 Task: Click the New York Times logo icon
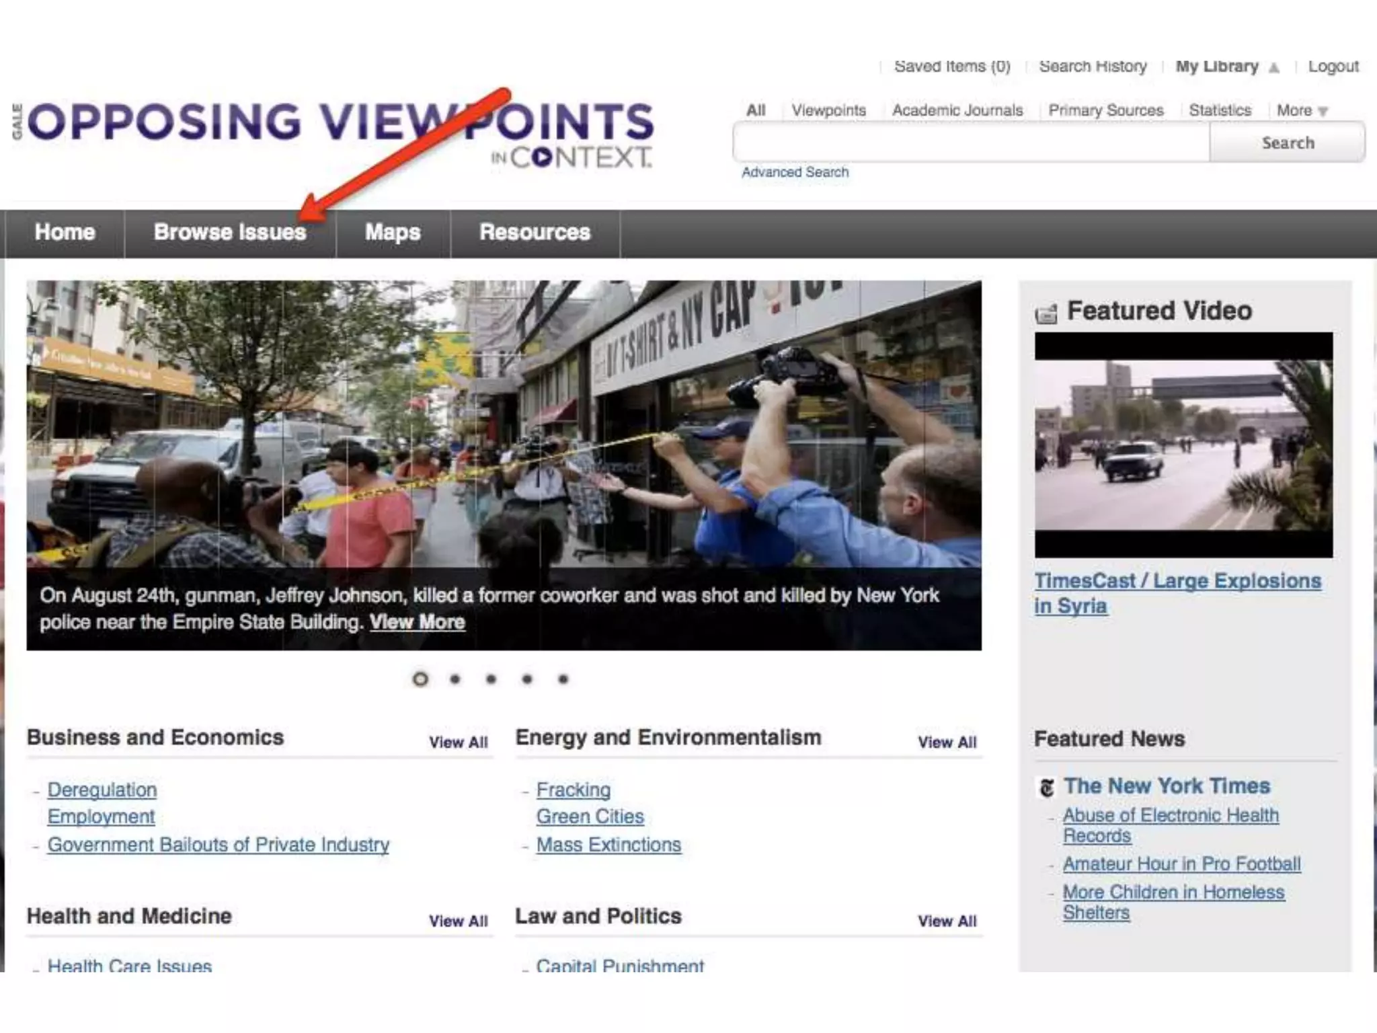tap(1046, 788)
